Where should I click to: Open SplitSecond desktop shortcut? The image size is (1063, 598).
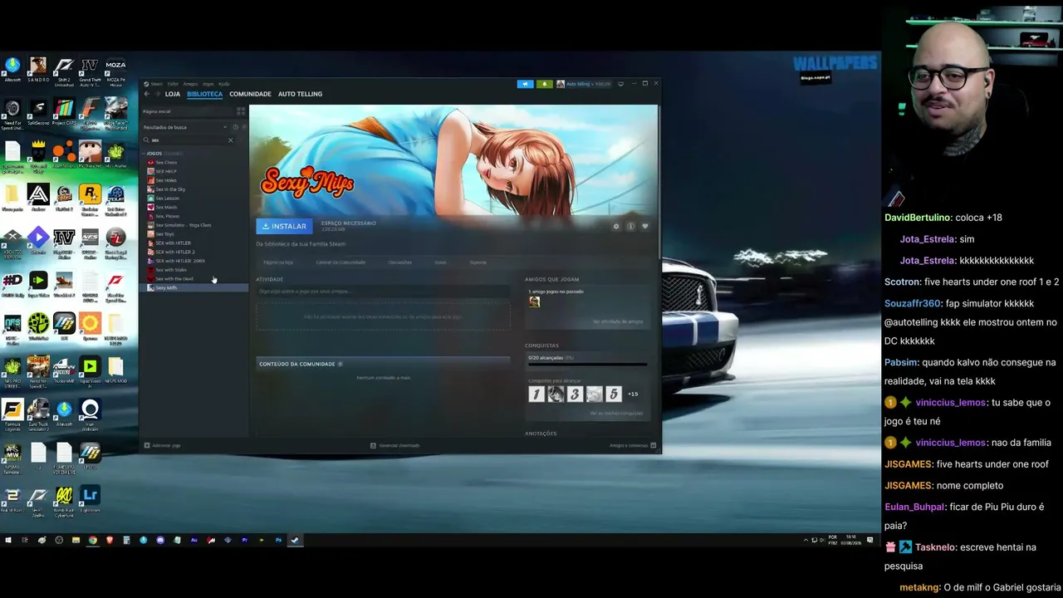[x=38, y=112]
